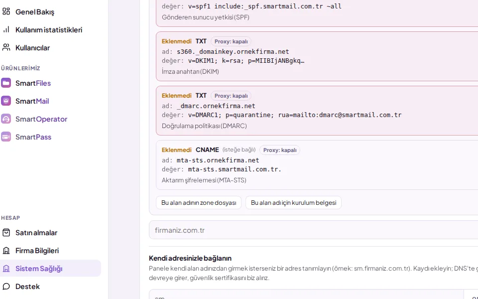Click the mta-sts.smartmail.com.tr. CNAME value
Image resolution: width=478 pixels, height=299 pixels.
(235, 169)
